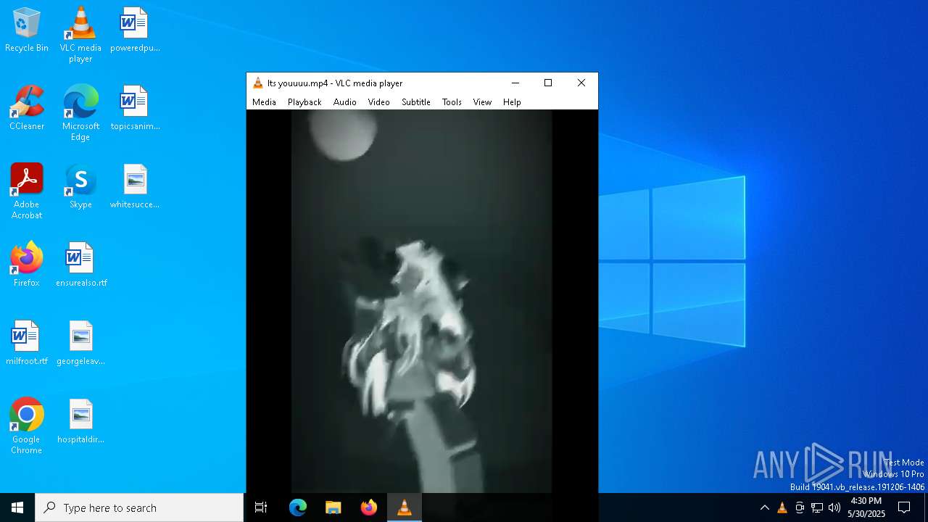Select the Google Chrome desktop shortcut
The image size is (928, 522).
(27, 426)
